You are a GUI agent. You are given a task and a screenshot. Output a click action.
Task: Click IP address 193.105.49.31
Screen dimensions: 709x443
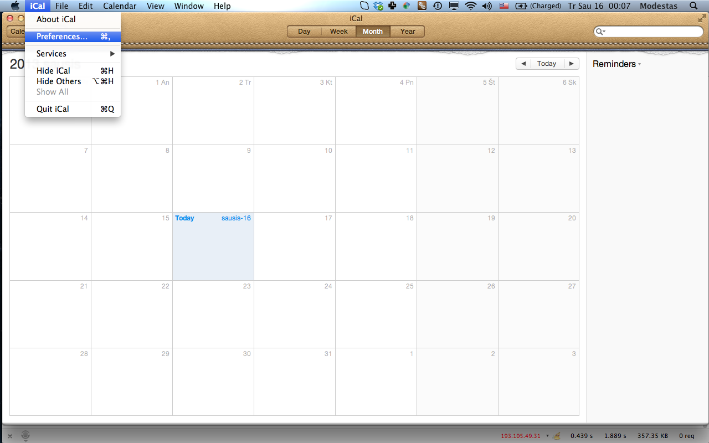coord(521,436)
